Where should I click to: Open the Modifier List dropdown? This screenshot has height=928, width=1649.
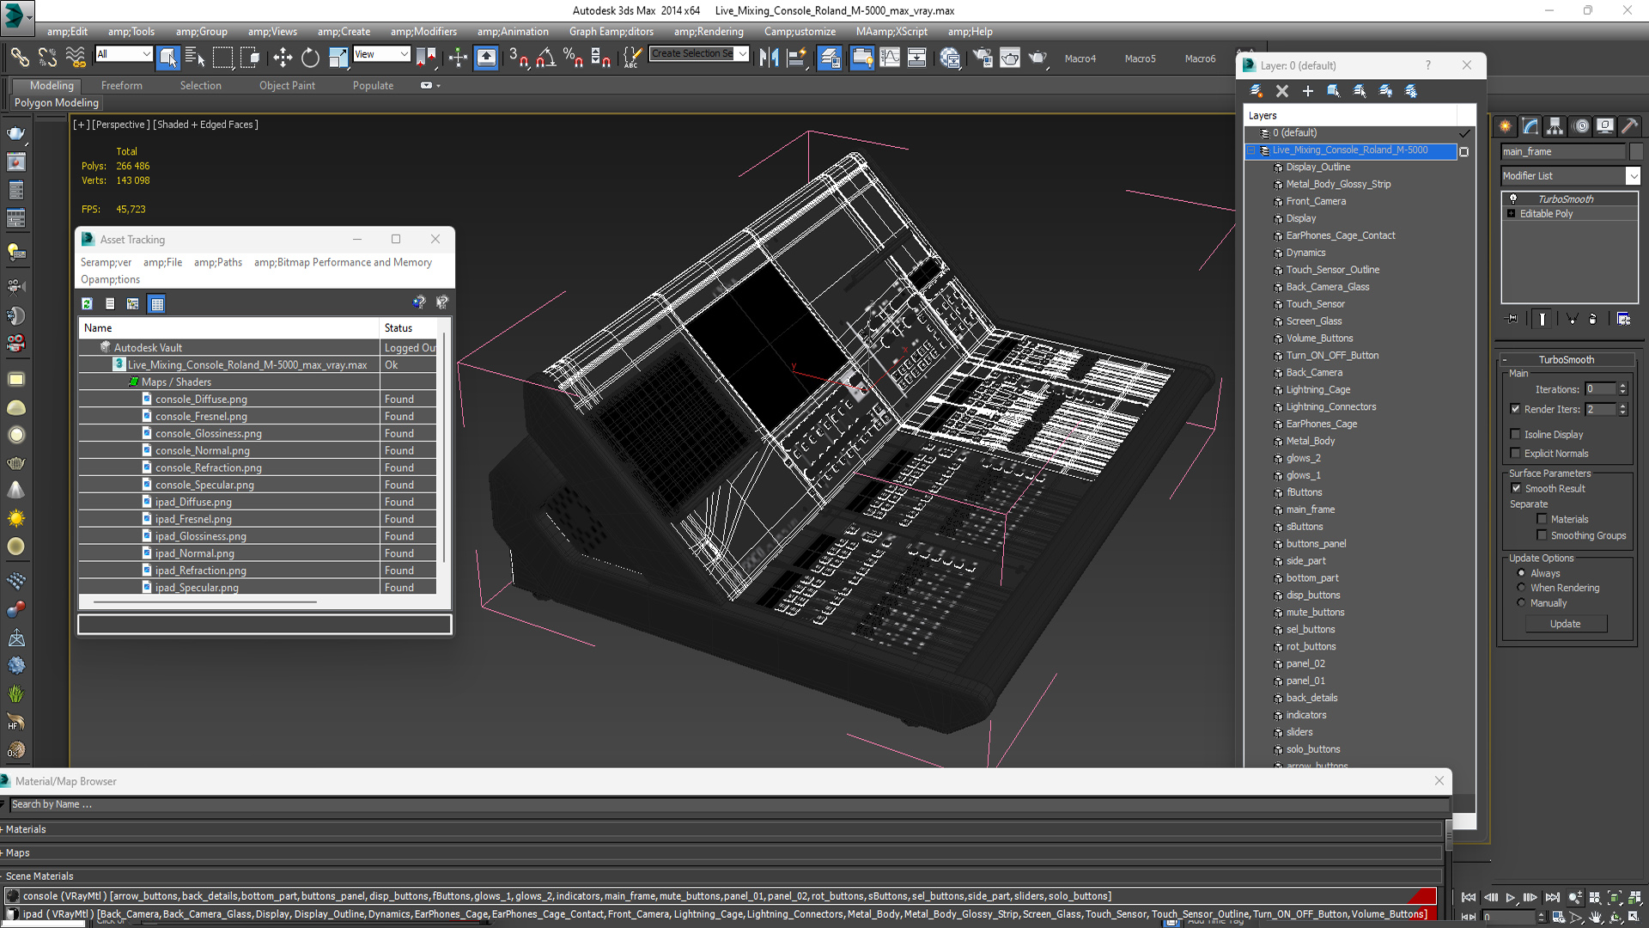pyautogui.click(x=1633, y=175)
